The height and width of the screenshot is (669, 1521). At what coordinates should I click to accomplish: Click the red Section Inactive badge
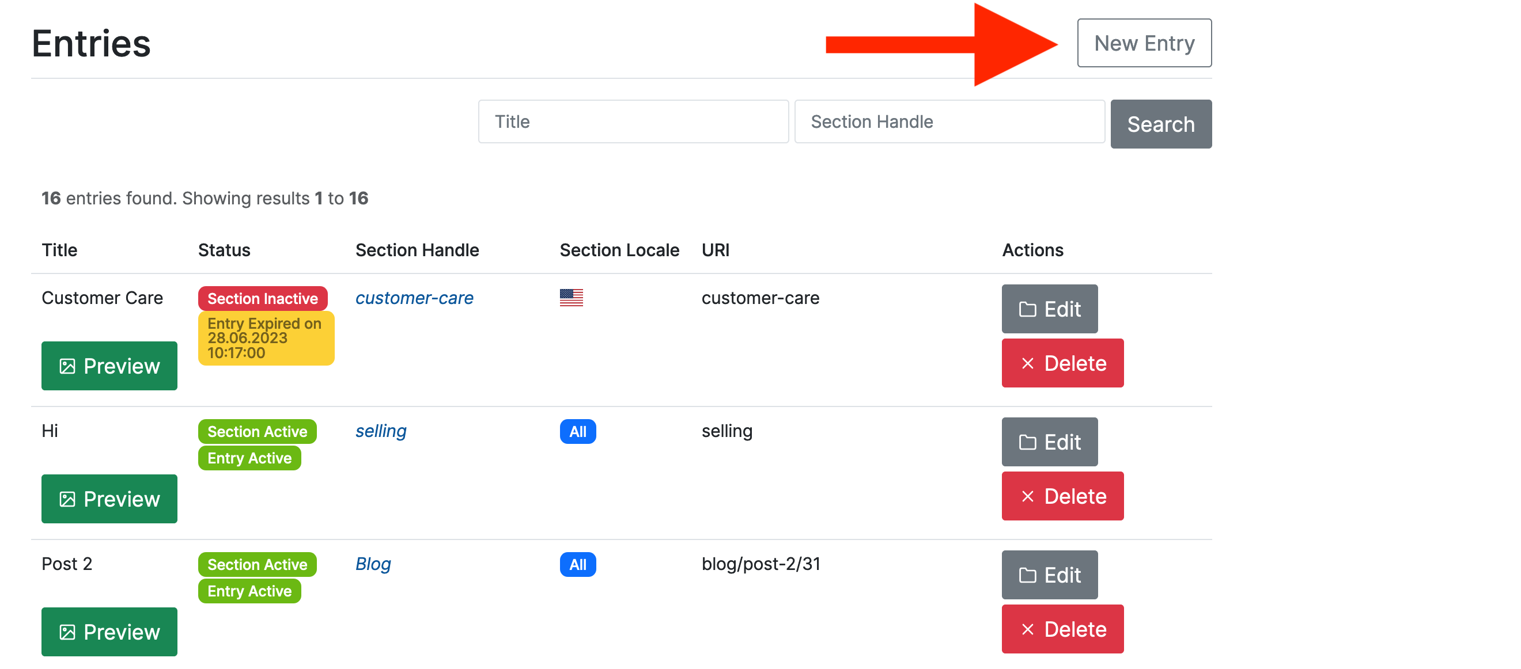tap(262, 298)
